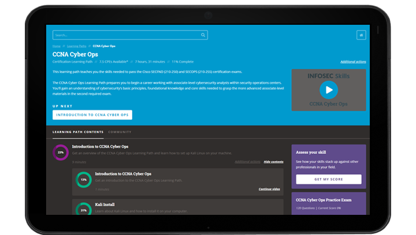416x235 pixels.
Task: Click the search magnifier icon
Action: click(x=203, y=35)
